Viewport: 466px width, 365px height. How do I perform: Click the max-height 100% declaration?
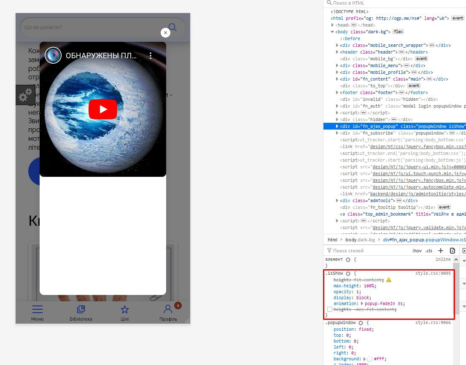pyautogui.click(x=355, y=286)
